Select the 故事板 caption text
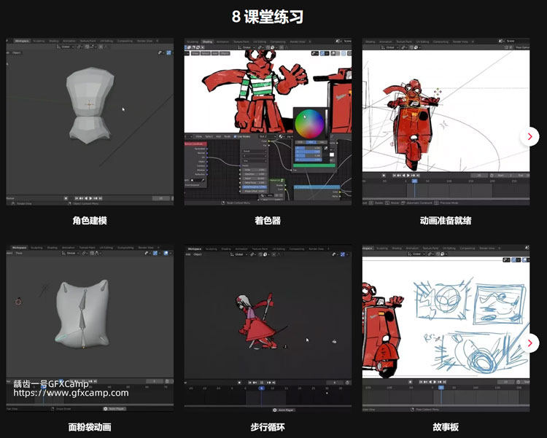Image resolution: width=547 pixels, height=438 pixels. [446, 427]
